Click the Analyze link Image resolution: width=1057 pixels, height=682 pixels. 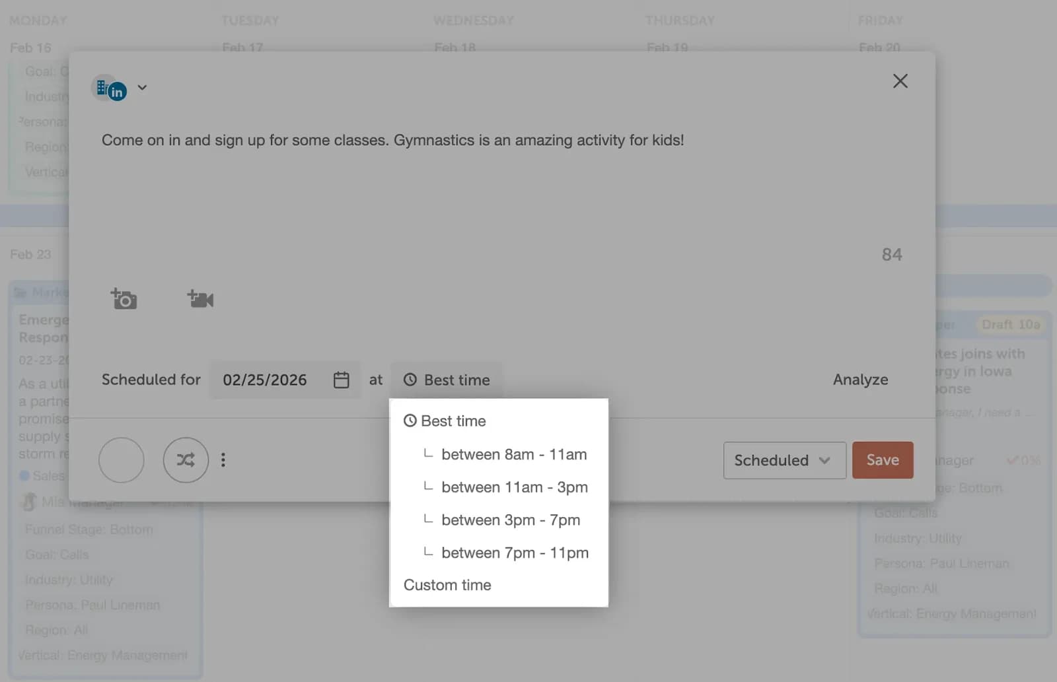click(x=859, y=380)
